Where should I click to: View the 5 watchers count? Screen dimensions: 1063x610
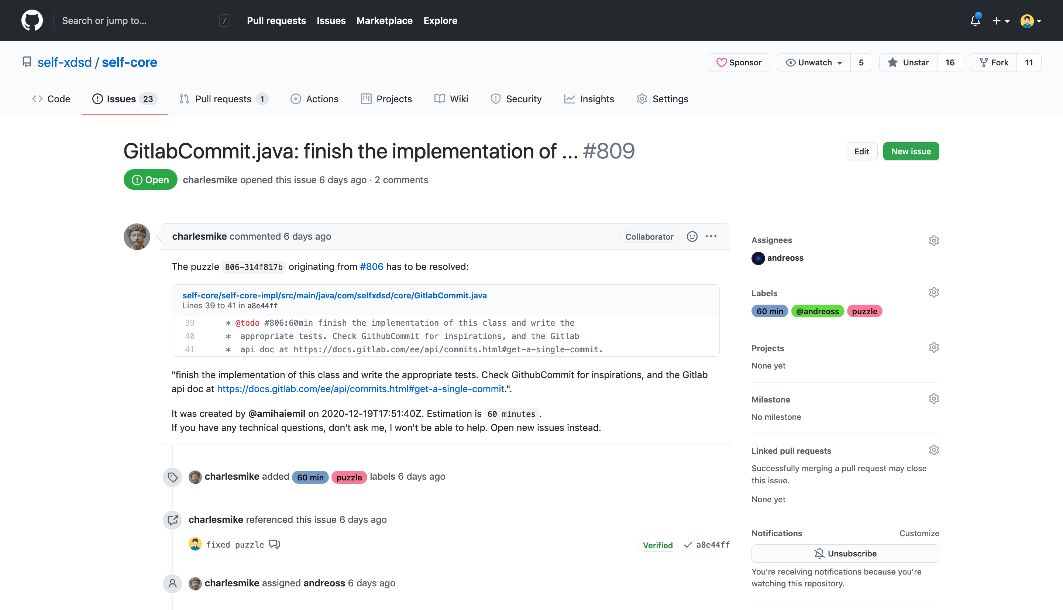pyautogui.click(x=861, y=62)
